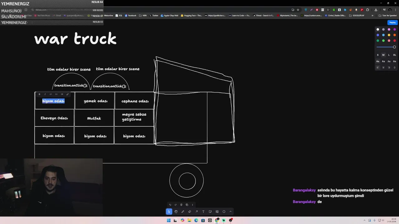The height and width of the screenshot is (224, 399).
Task: Set text size to L
Action: tap(389, 55)
